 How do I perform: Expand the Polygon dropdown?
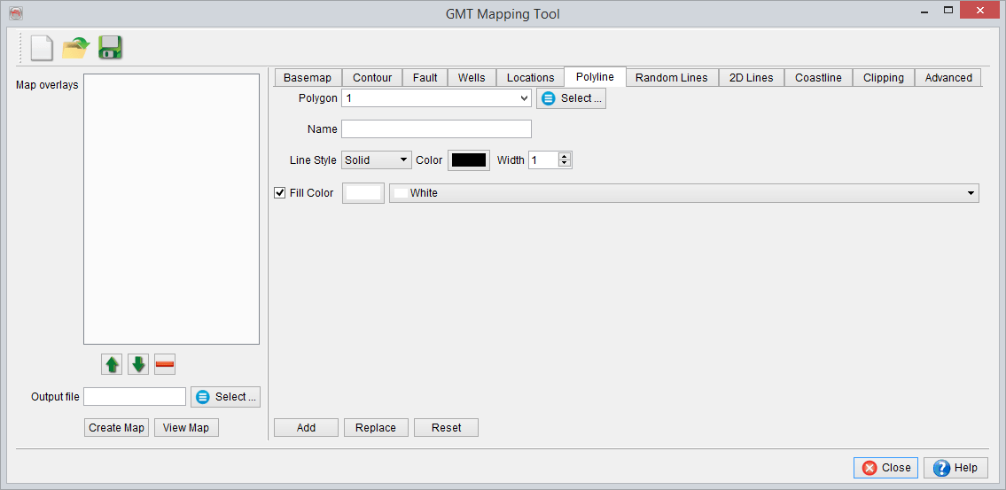[x=525, y=98]
